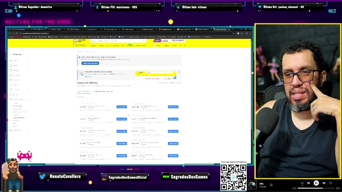
Task: Select Cupons de afiliados in sidebar
Action: tap(19, 118)
